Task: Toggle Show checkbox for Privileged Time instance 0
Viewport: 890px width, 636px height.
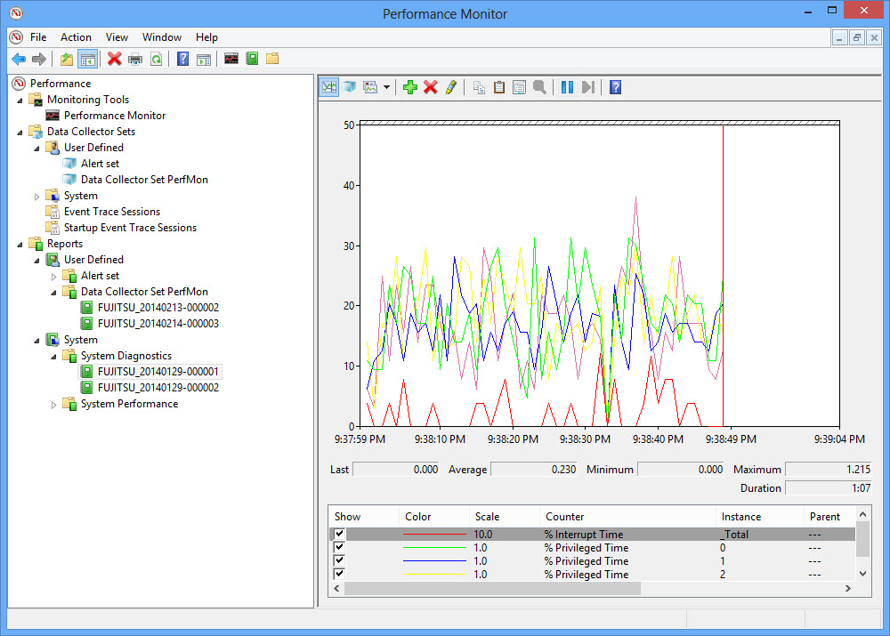Action: click(339, 548)
